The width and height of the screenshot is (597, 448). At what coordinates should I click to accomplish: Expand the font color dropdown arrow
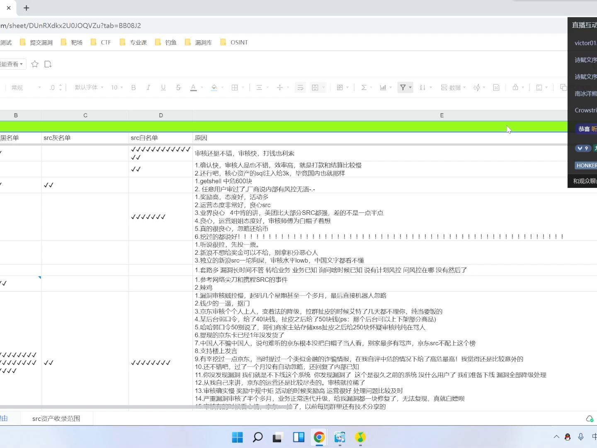click(x=202, y=88)
